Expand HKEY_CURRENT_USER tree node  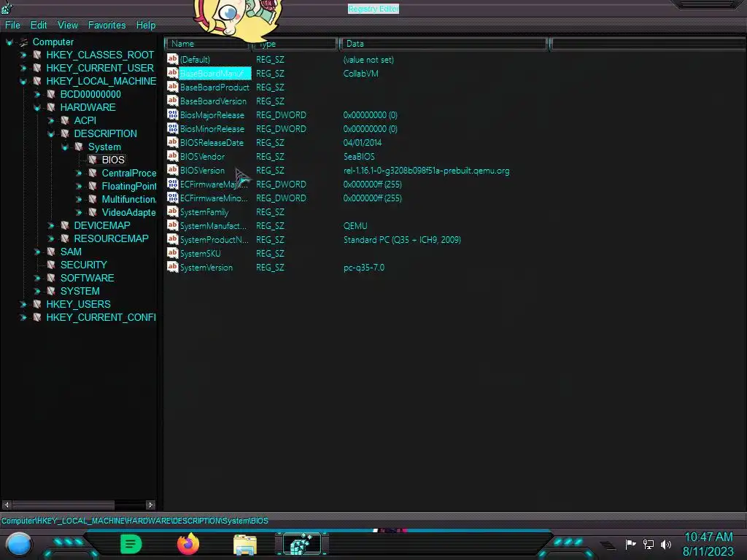(x=23, y=68)
